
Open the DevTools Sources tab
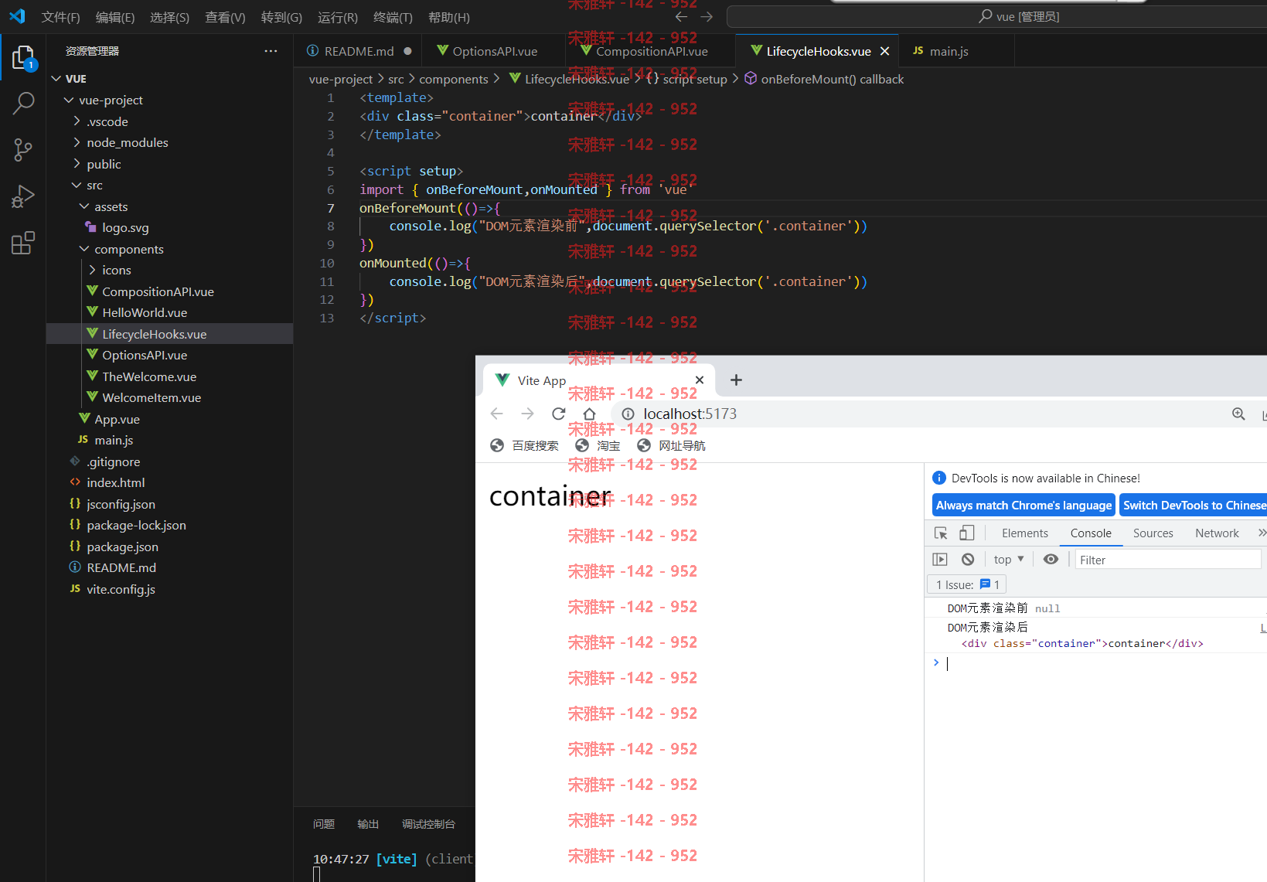1153,533
